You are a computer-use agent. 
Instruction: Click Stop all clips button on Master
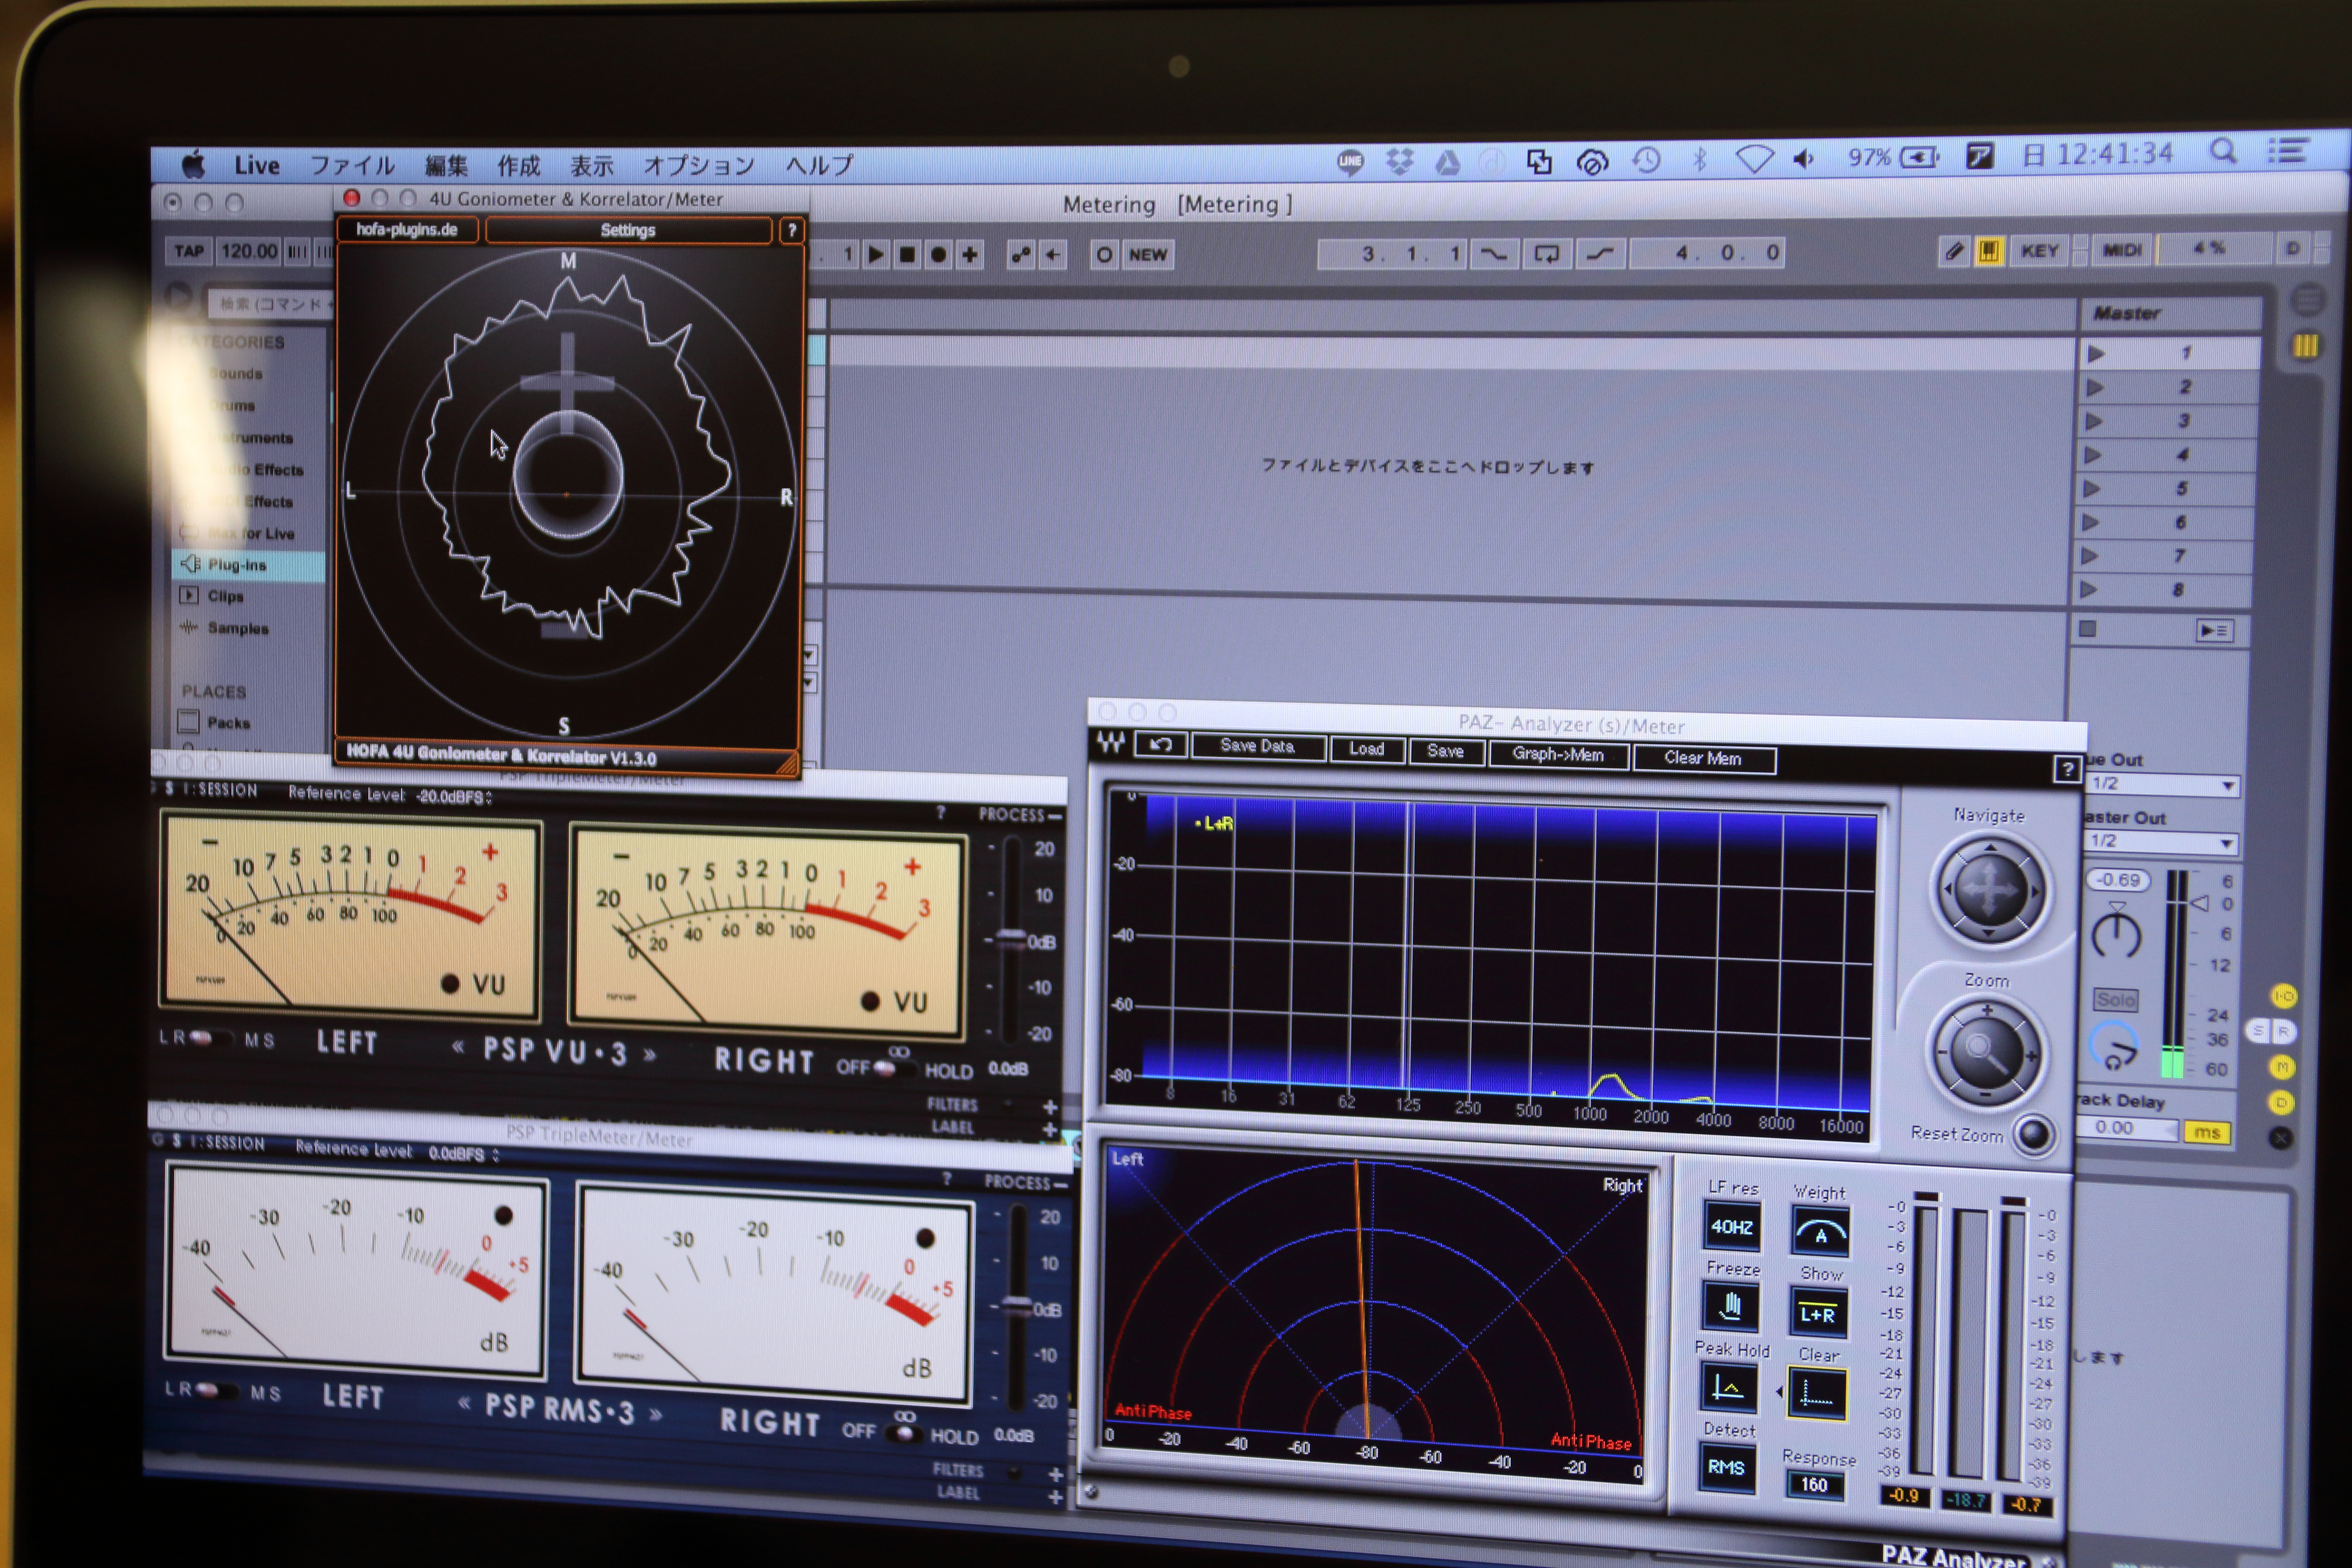pos(2087,629)
